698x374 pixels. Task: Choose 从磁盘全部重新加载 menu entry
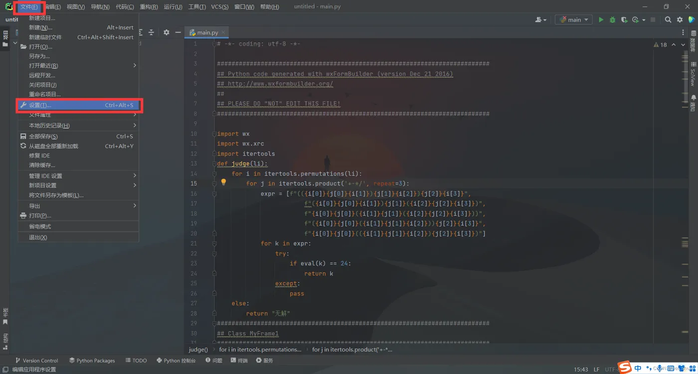pyautogui.click(x=78, y=146)
